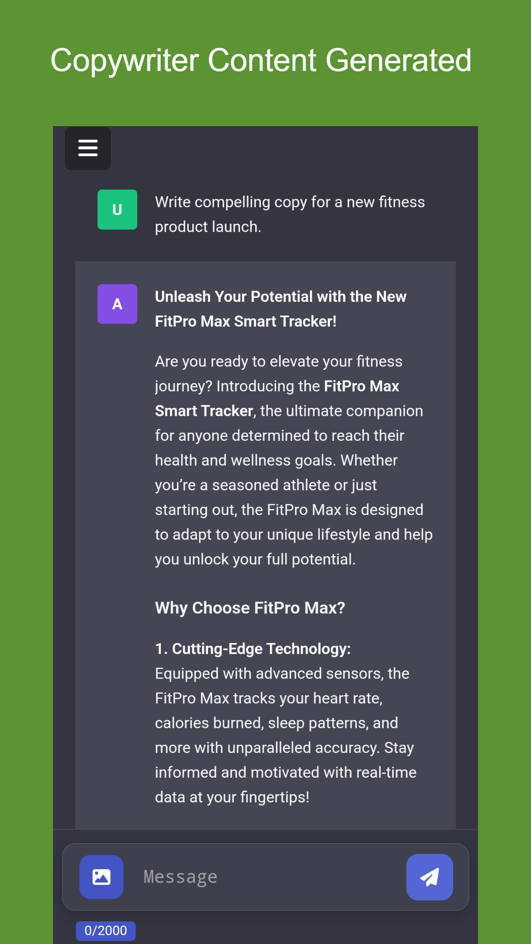The height and width of the screenshot is (944, 531).
Task: Click the green user avatar U
Action: tap(117, 209)
